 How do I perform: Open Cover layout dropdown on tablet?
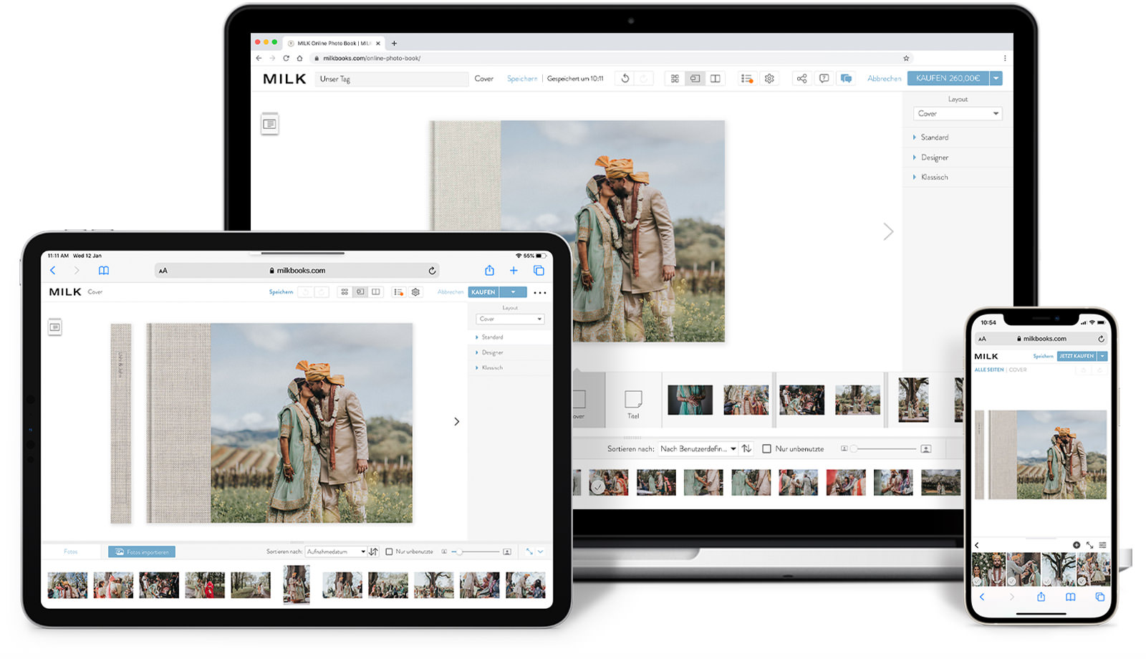coord(510,319)
